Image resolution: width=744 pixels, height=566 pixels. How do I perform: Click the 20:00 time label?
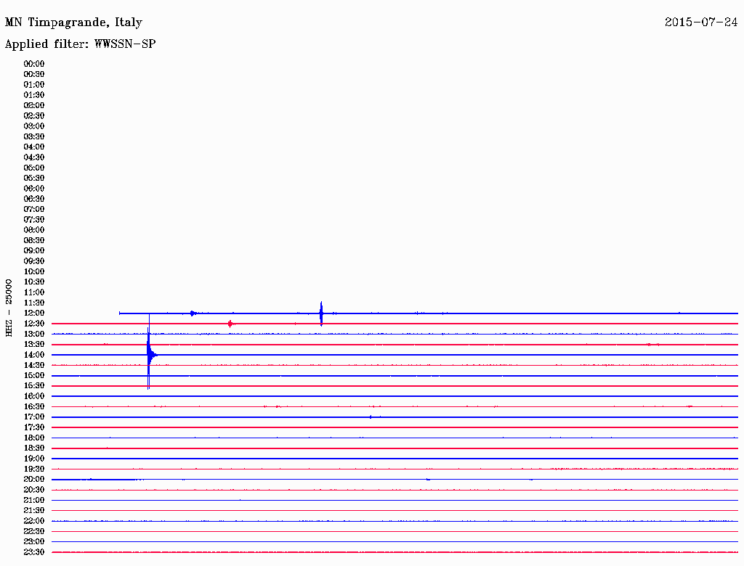(x=33, y=479)
